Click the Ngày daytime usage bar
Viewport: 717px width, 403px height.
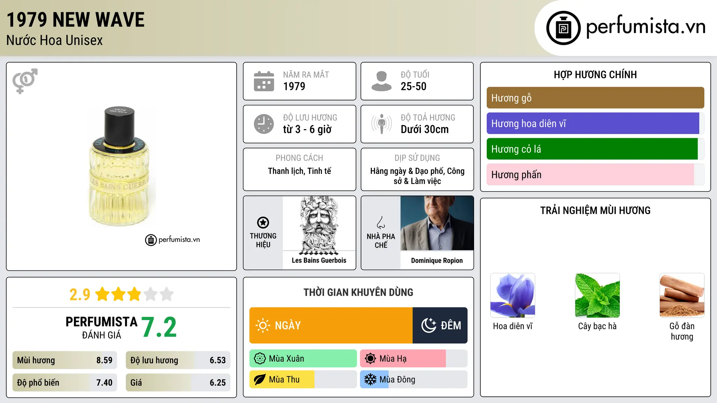point(331,325)
